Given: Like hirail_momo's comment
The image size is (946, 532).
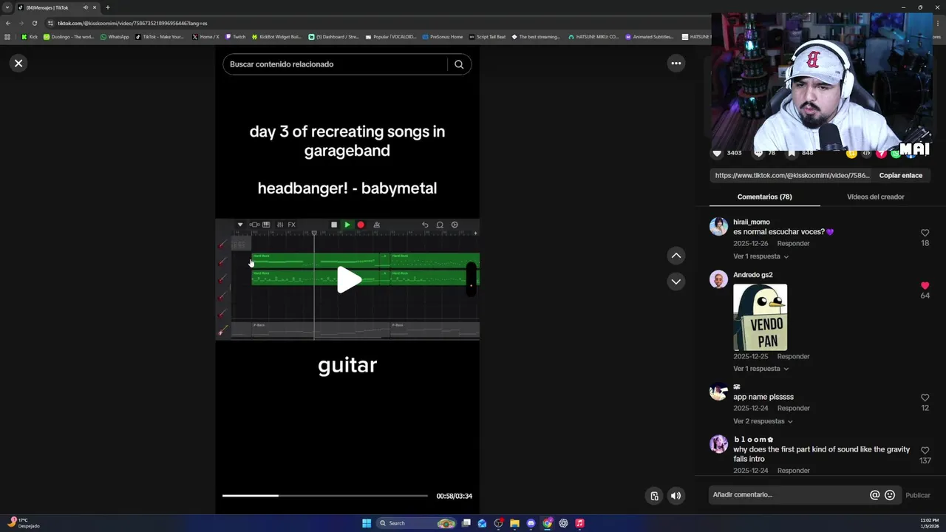Looking at the screenshot, I should pos(925,233).
